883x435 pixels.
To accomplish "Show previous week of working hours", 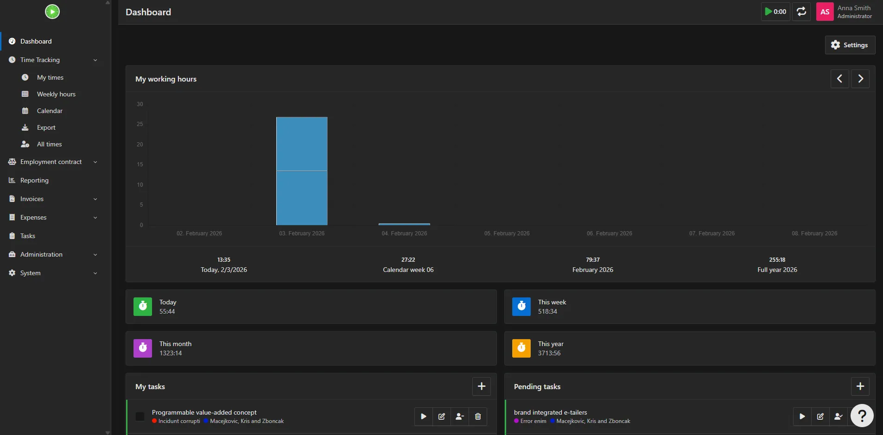I will (839, 79).
